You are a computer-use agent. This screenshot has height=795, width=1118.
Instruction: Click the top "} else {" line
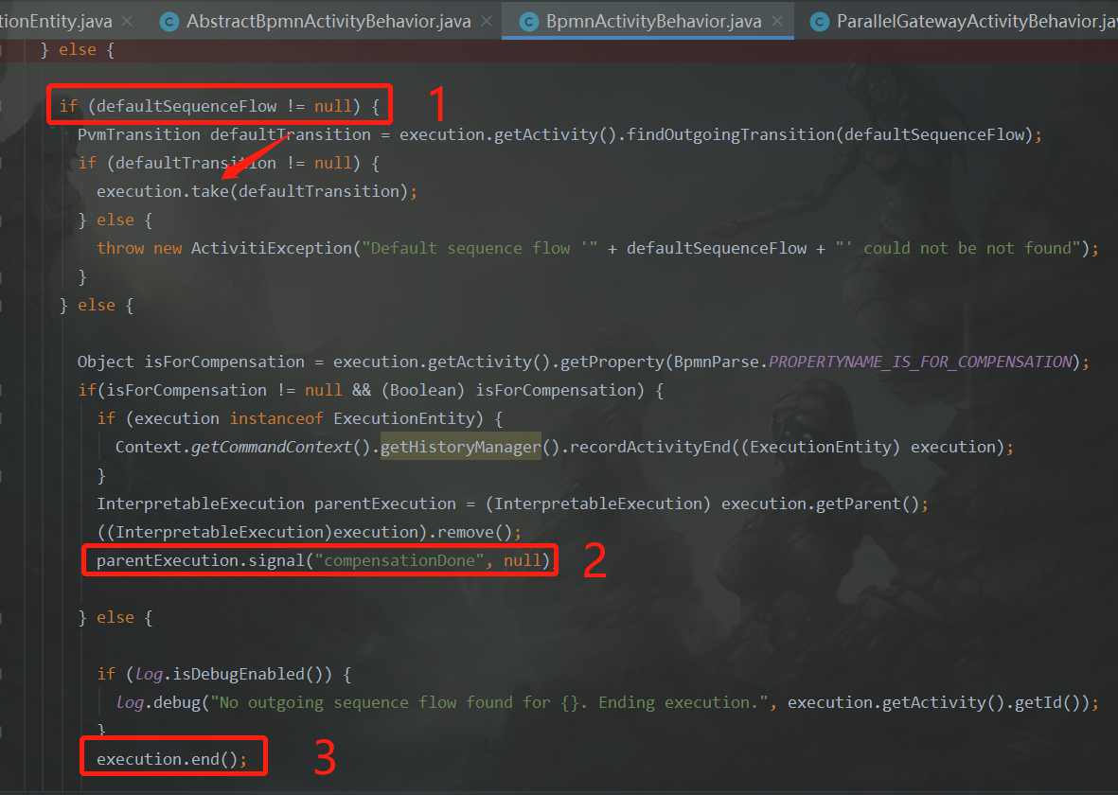(77, 50)
